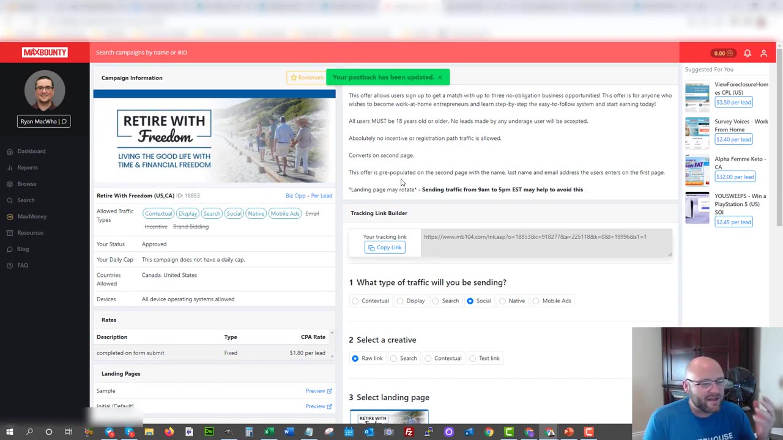Open Reports in sidebar
Screen dimensions: 783x440
tap(28, 167)
